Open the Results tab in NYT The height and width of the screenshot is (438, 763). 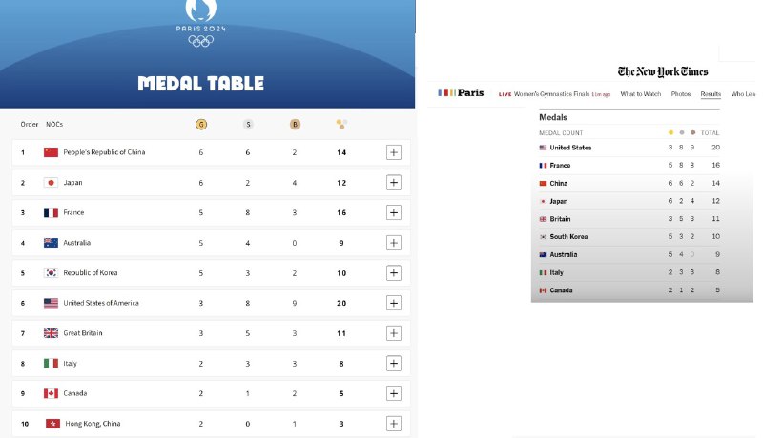click(x=711, y=94)
